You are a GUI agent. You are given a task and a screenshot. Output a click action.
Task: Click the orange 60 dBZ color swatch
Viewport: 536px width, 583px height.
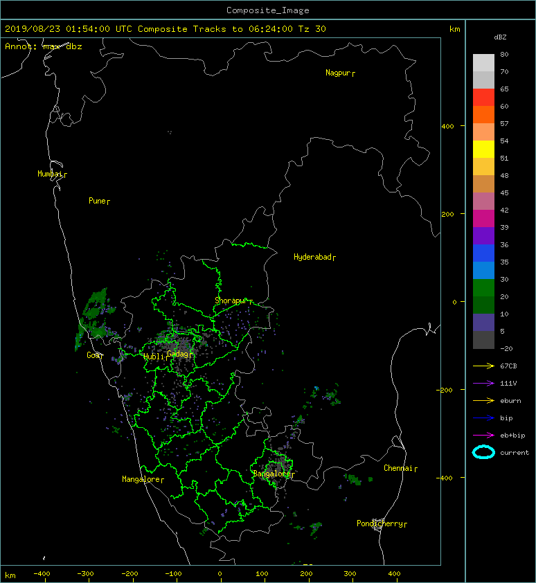pos(483,114)
